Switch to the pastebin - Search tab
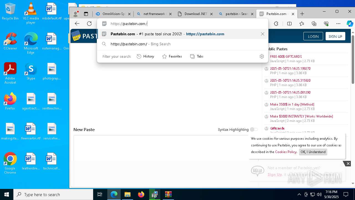 click(x=236, y=14)
